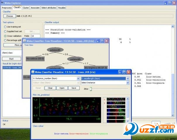Viewport: 177px width, 140px height.
Task: Switch to the Cluster tab
Action: (x=26, y=8)
